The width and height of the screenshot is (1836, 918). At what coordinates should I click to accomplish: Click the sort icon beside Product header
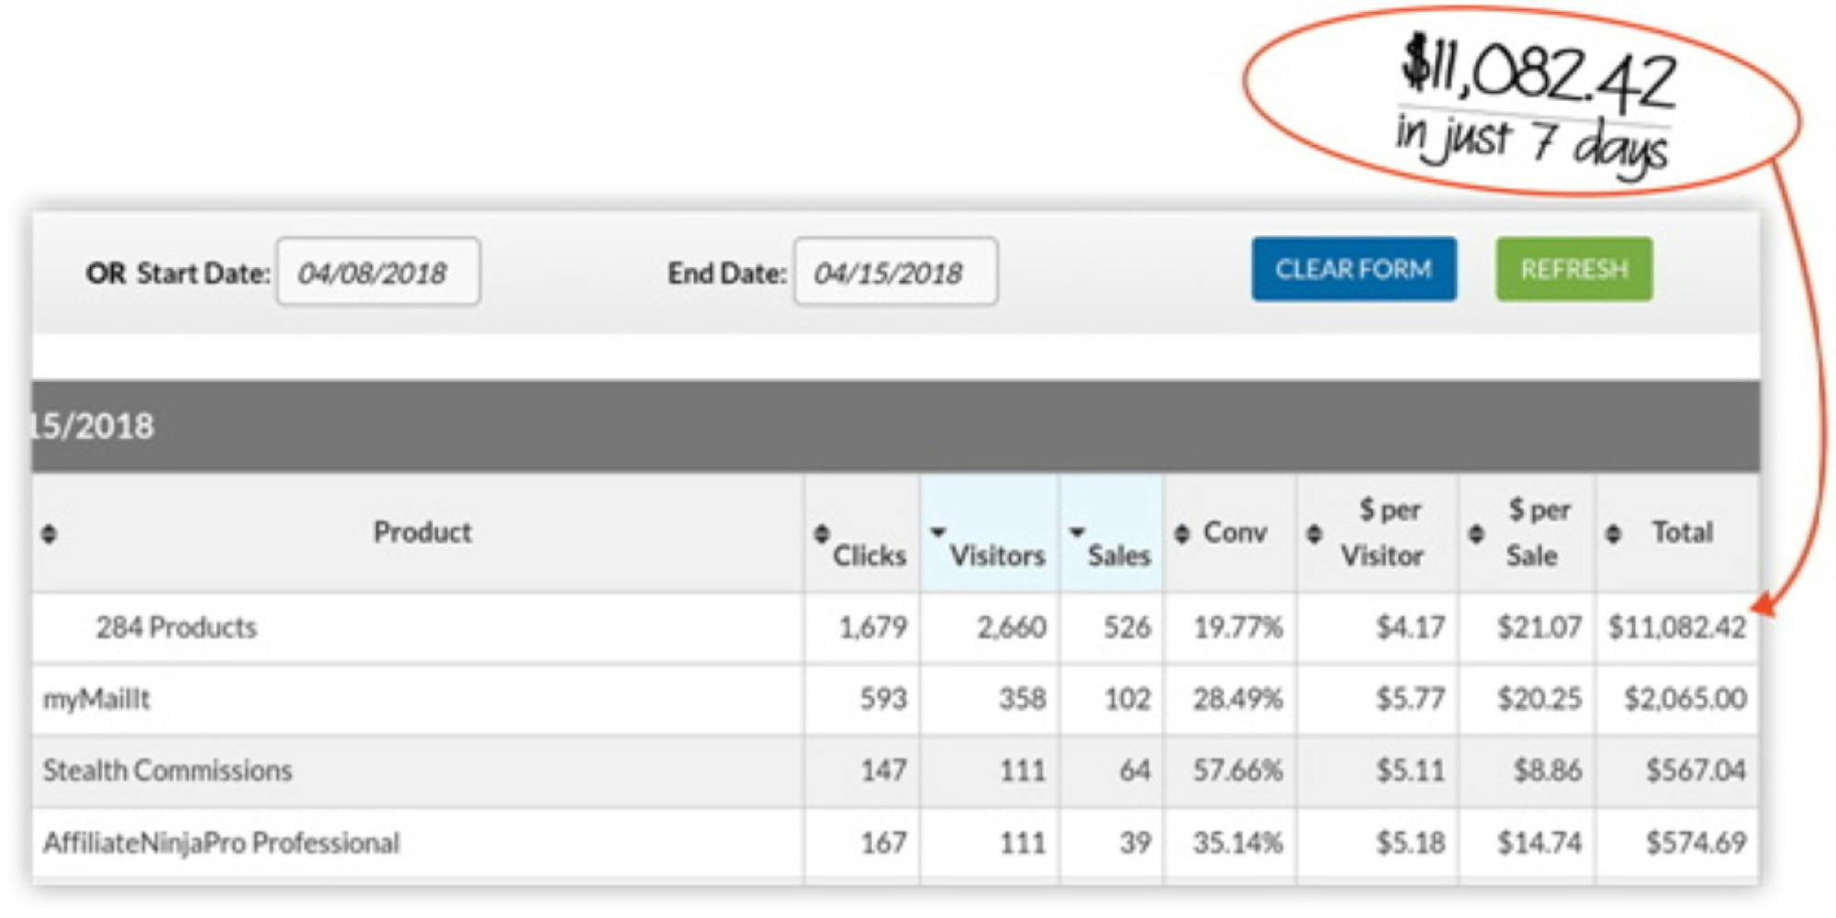[50, 533]
